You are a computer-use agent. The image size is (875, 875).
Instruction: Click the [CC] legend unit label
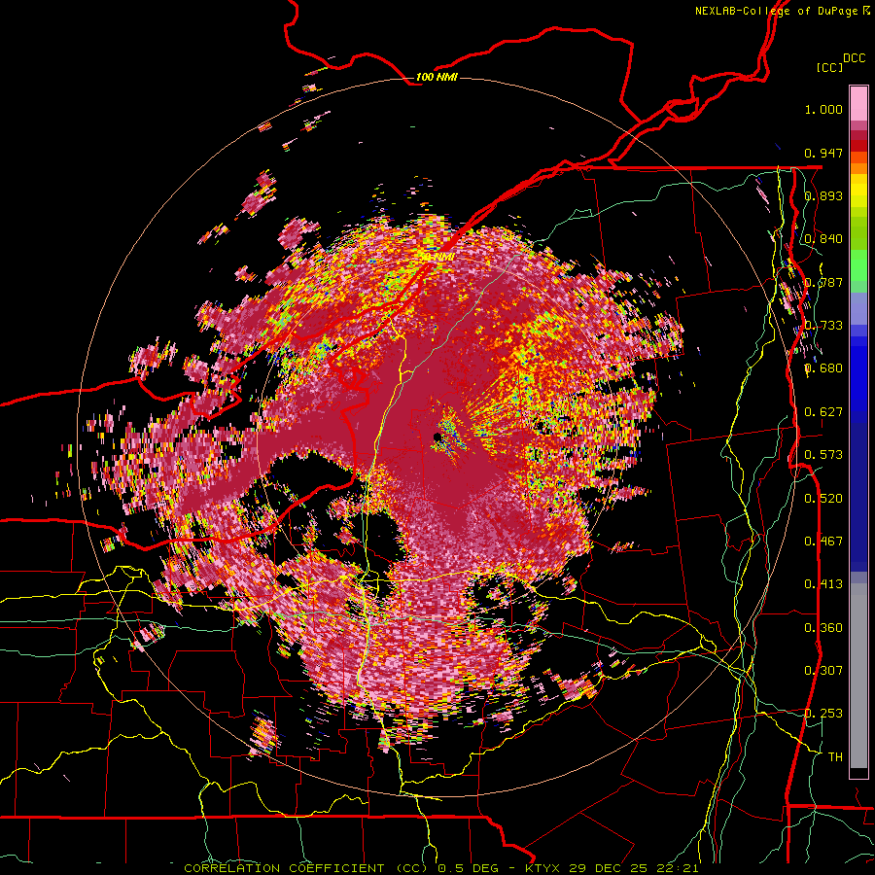point(830,67)
